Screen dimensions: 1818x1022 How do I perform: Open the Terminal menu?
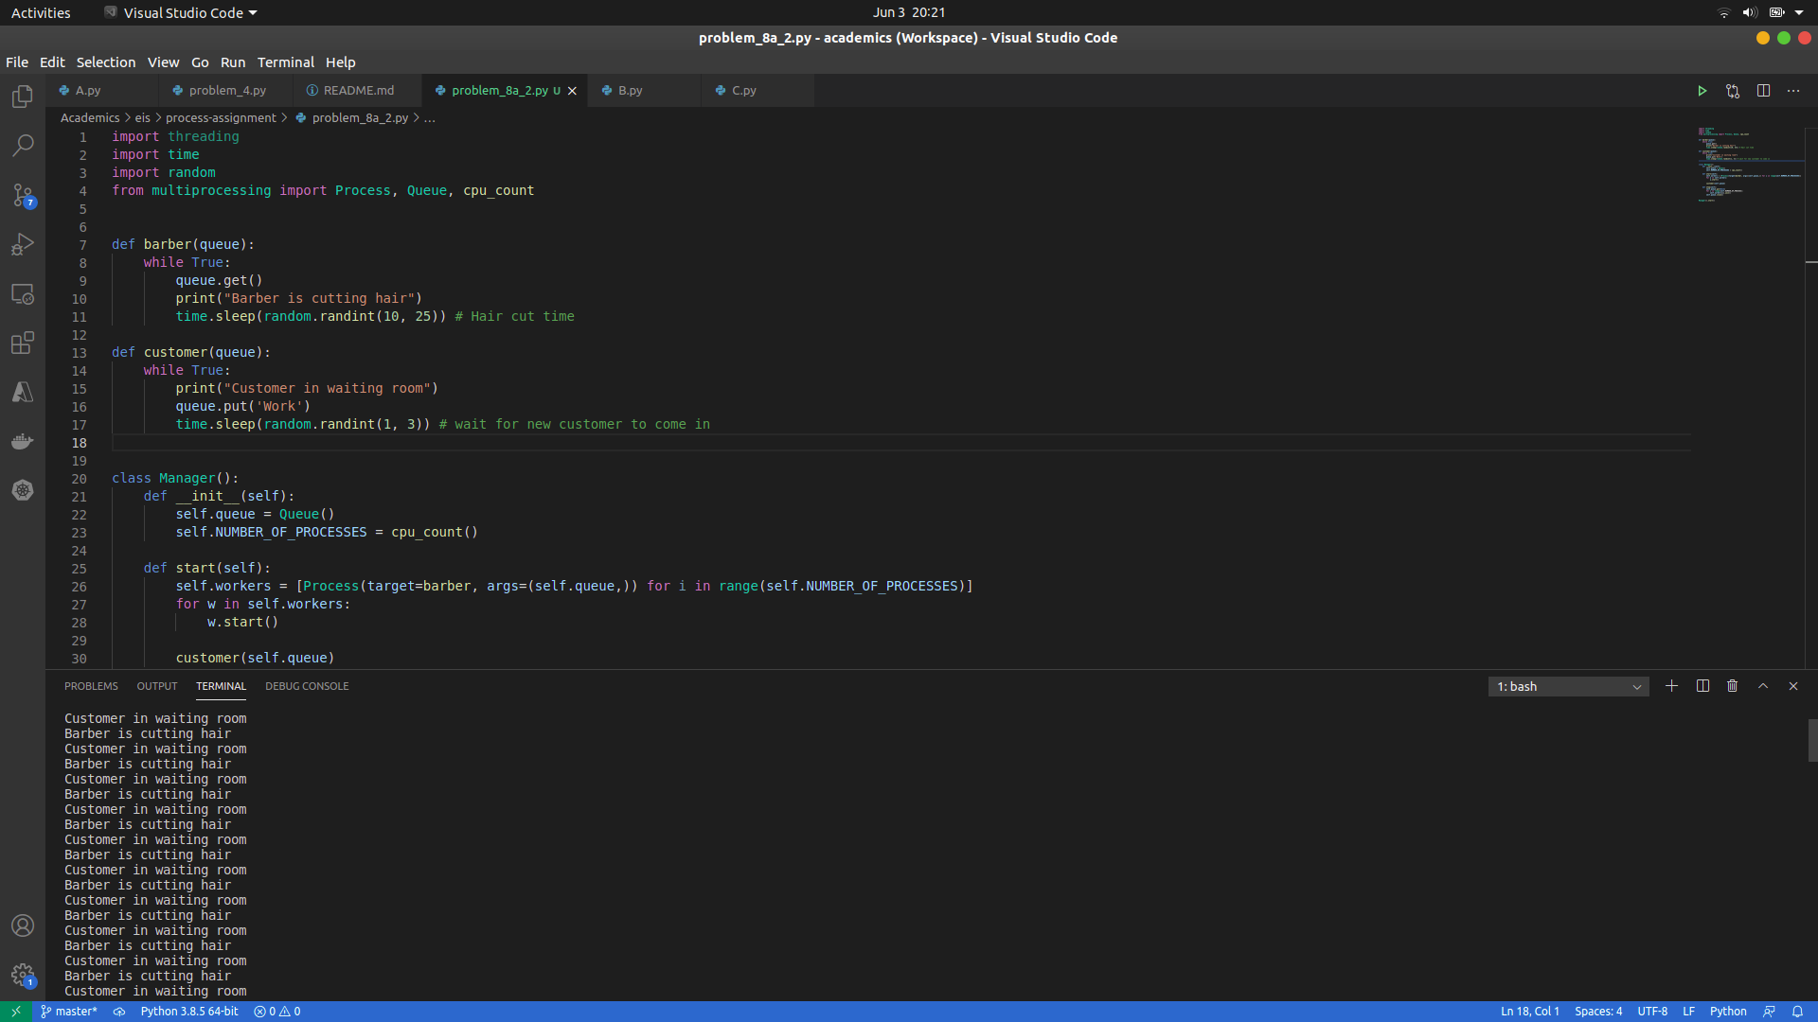click(286, 62)
